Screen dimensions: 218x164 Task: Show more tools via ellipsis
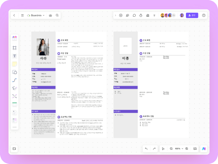tap(14, 127)
